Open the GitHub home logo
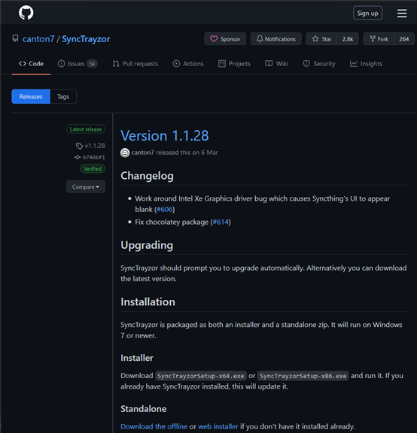 [x=26, y=13]
